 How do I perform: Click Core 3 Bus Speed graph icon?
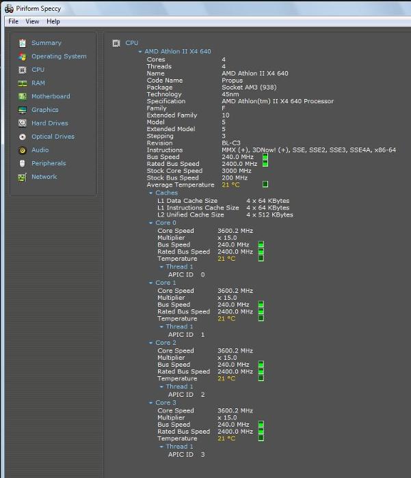click(261, 424)
